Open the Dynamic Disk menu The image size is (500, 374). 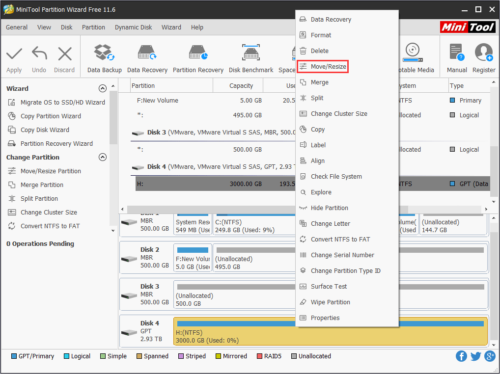click(x=133, y=27)
